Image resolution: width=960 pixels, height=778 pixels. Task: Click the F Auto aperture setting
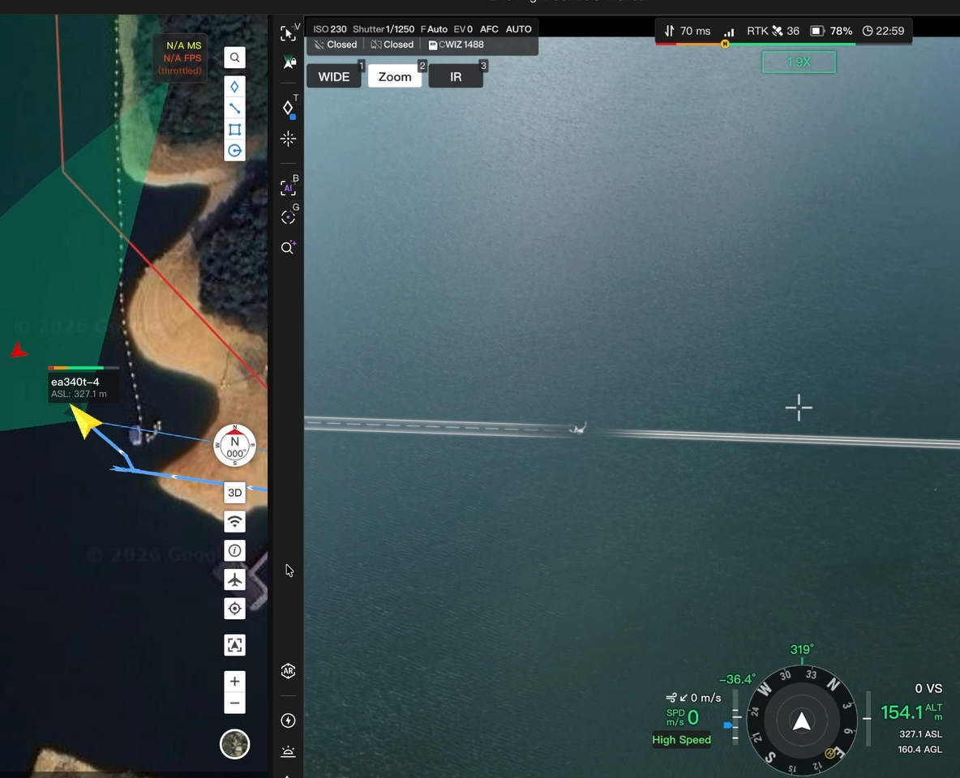coord(434,29)
